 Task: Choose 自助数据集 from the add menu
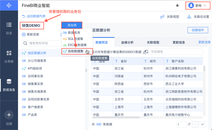[77, 51]
